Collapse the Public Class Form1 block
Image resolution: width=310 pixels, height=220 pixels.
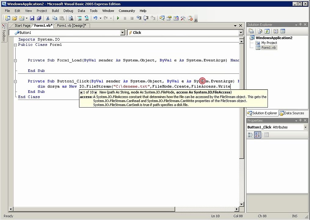coord(15,45)
